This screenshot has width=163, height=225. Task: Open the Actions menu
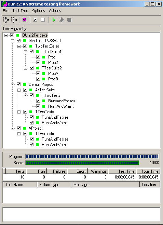[55, 11]
